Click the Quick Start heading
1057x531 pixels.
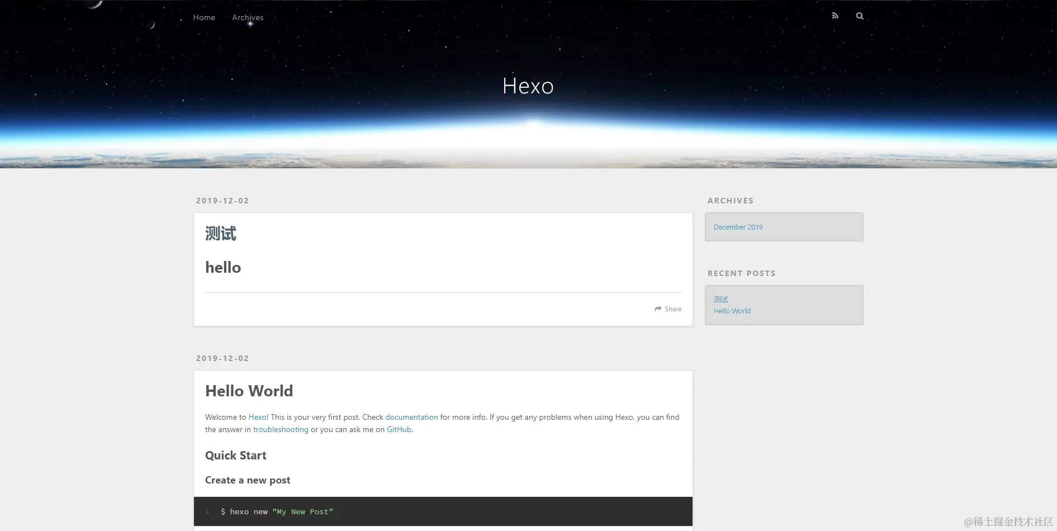(236, 456)
